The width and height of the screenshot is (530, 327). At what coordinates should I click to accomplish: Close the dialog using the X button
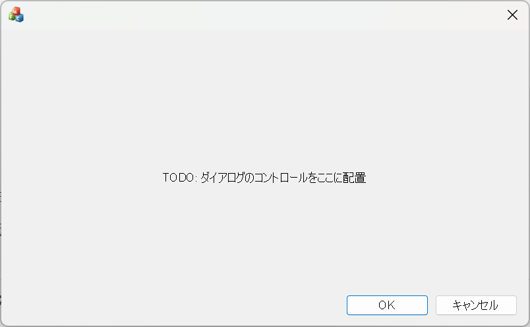tap(512, 15)
